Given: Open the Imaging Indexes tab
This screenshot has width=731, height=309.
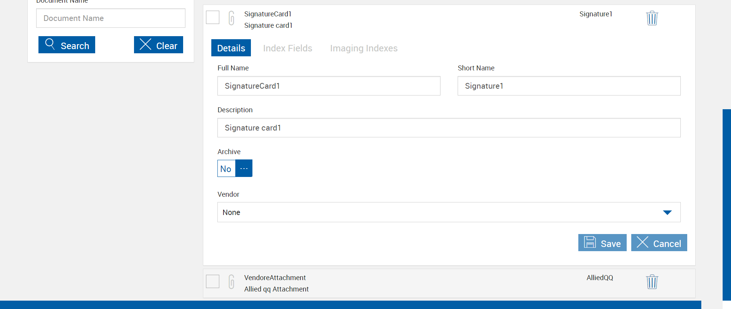Looking at the screenshot, I should pyautogui.click(x=364, y=48).
